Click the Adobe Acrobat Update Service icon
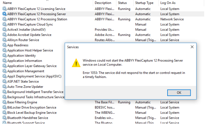Screen dimensions: 214x125 click(x=5, y=35)
